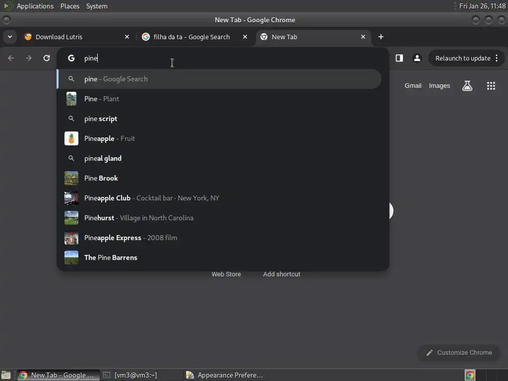
Task: Click the search magnifier beside 'pineal gland'
Action: tap(71, 158)
